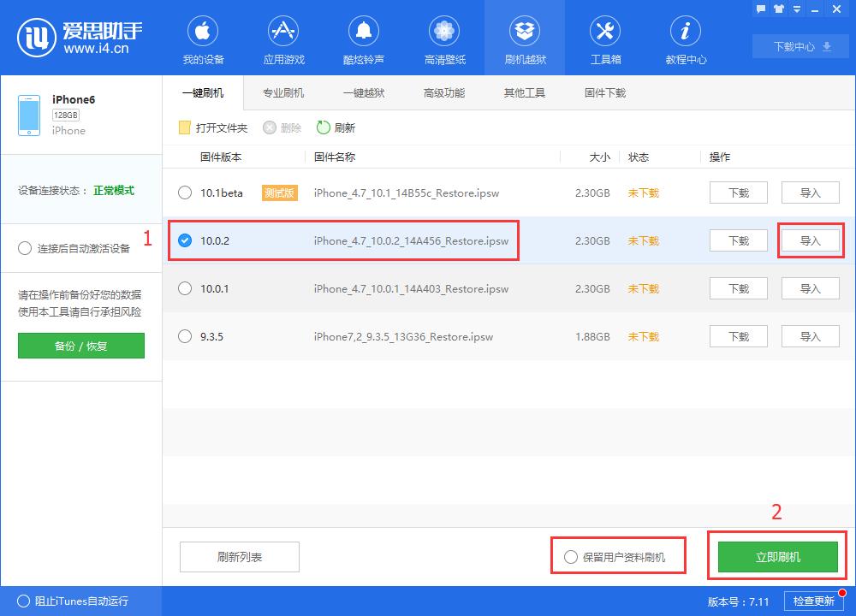The image size is (856, 616).
Task: Open the 酷炫铃声 ringtones section
Action: (363, 38)
